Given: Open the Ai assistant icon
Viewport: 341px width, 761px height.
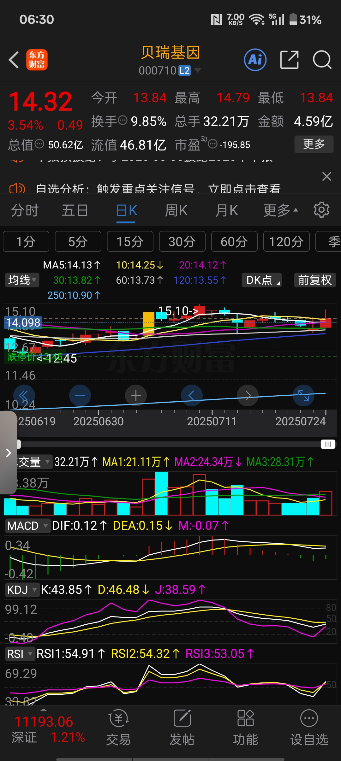Looking at the screenshot, I should (255, 60).
